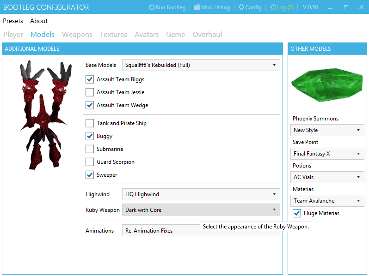Expand the Phoenix Summons dropdown
The width and height of the screenshot is (369, 276).
coord(327,130)
